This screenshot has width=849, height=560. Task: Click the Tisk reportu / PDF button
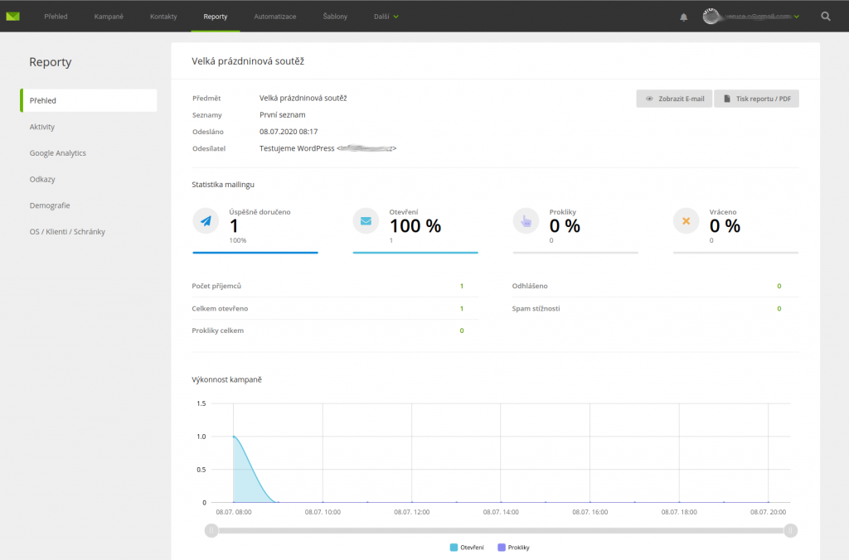756,99
